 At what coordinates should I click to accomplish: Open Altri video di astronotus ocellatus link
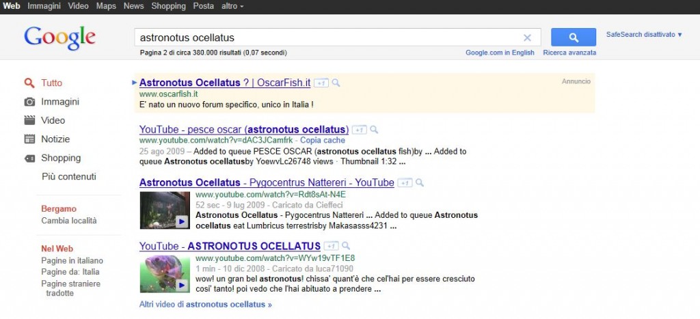click(205, 305)
